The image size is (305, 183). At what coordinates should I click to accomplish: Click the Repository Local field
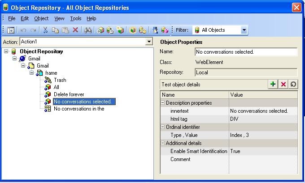click(x=246, y=72)
